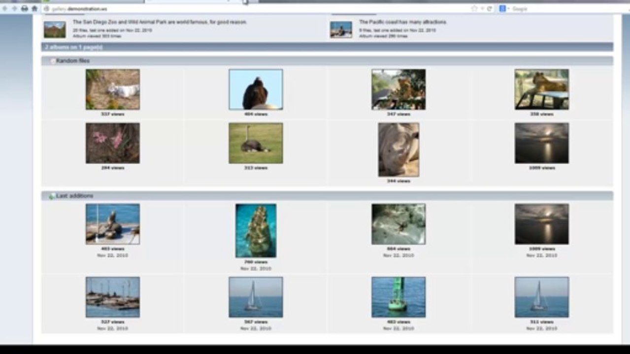Open the sailboat thumbnail with 567 views

256,297
